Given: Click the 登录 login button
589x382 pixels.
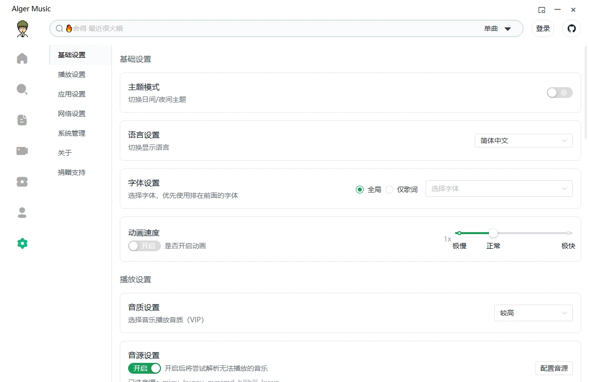Looking at the screenshot, I should tap(543, 28).
